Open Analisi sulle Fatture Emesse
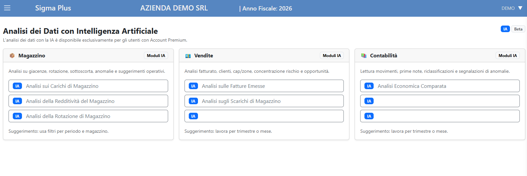The image size is (527, 176). (233, 86)
